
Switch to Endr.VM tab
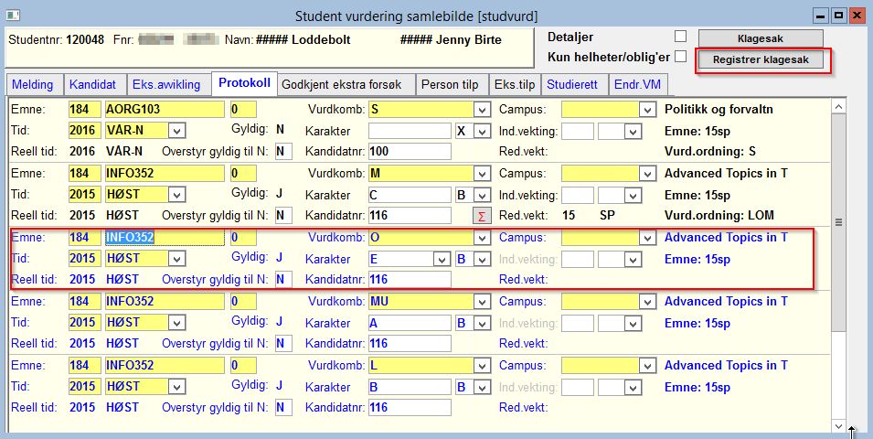click(x=637, y=85)
